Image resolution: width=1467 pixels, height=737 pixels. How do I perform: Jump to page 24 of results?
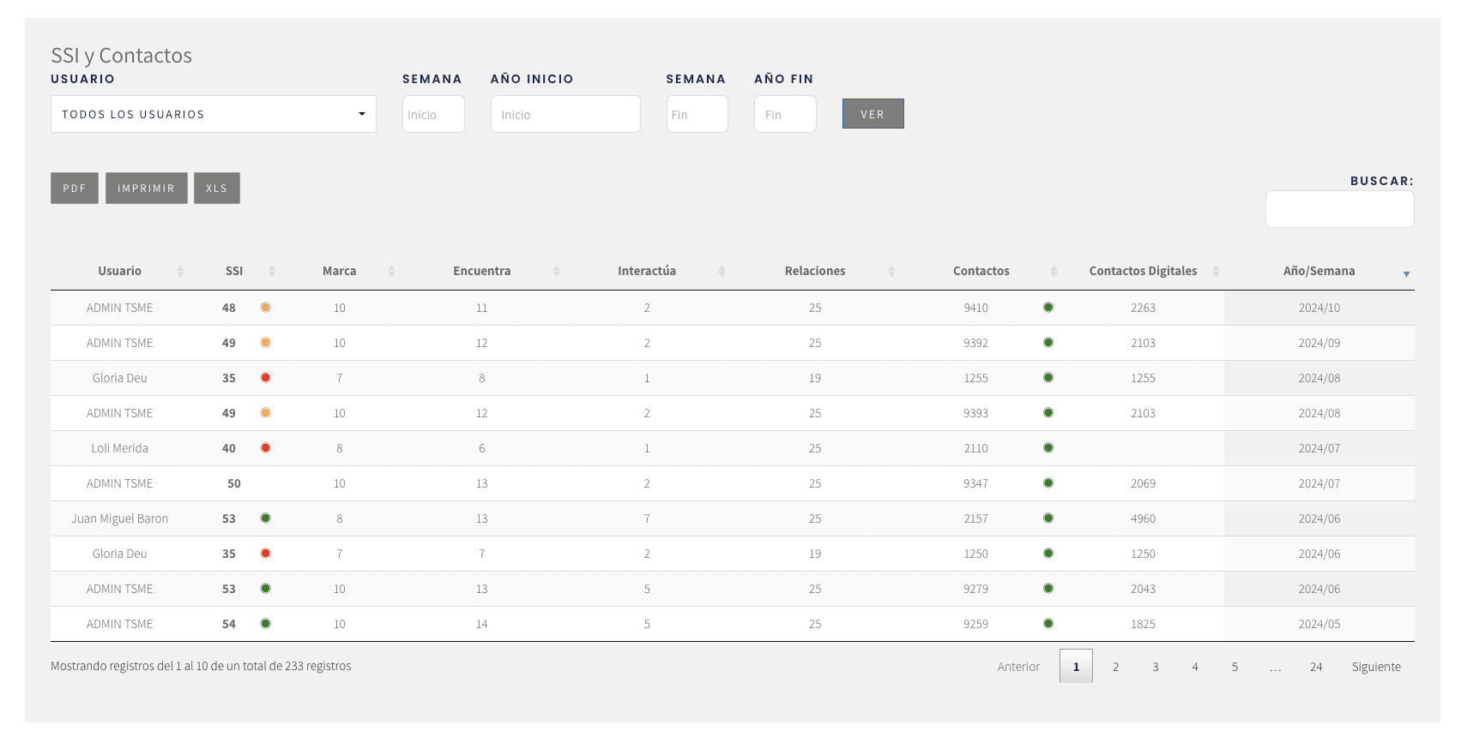pos(1315,667)
